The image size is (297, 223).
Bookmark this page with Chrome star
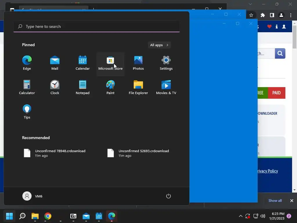tap(251, 15)
